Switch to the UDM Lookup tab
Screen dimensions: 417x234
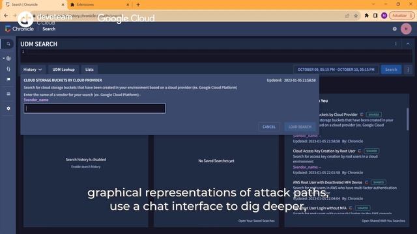[63, 70]
